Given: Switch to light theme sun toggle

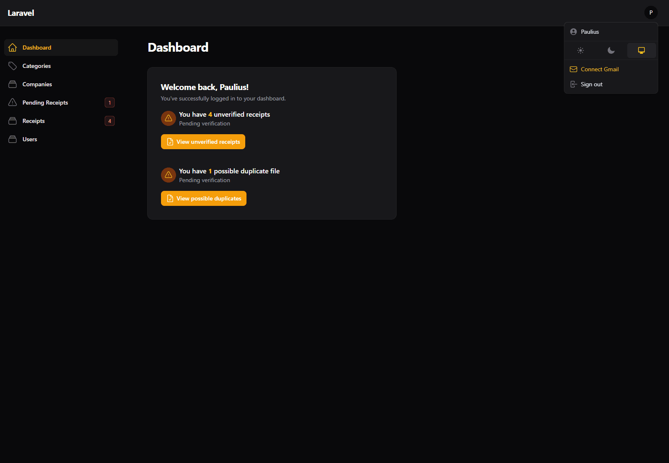Looking at the screenshot, I should [581, 50].
